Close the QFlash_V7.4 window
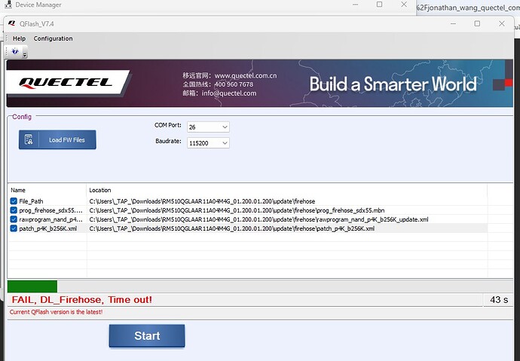Screen dimensions: 520x361 (502, 23)
